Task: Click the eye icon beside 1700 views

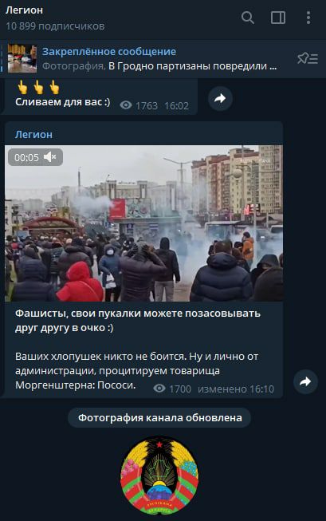Action: [x=159, y=388]
